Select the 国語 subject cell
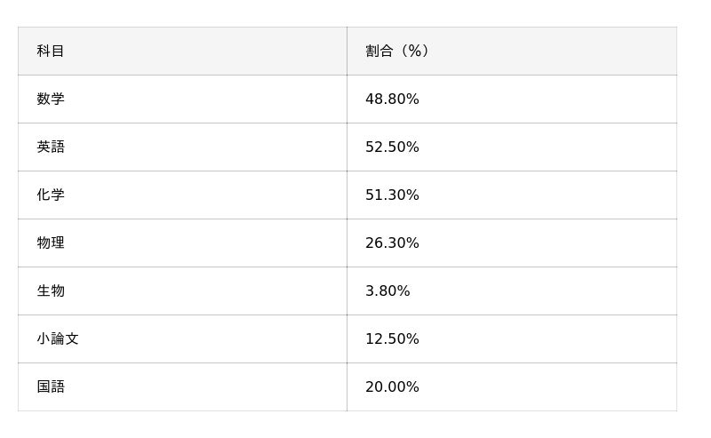The height and width of the screenshot is (438, 711). coord(51,387)
